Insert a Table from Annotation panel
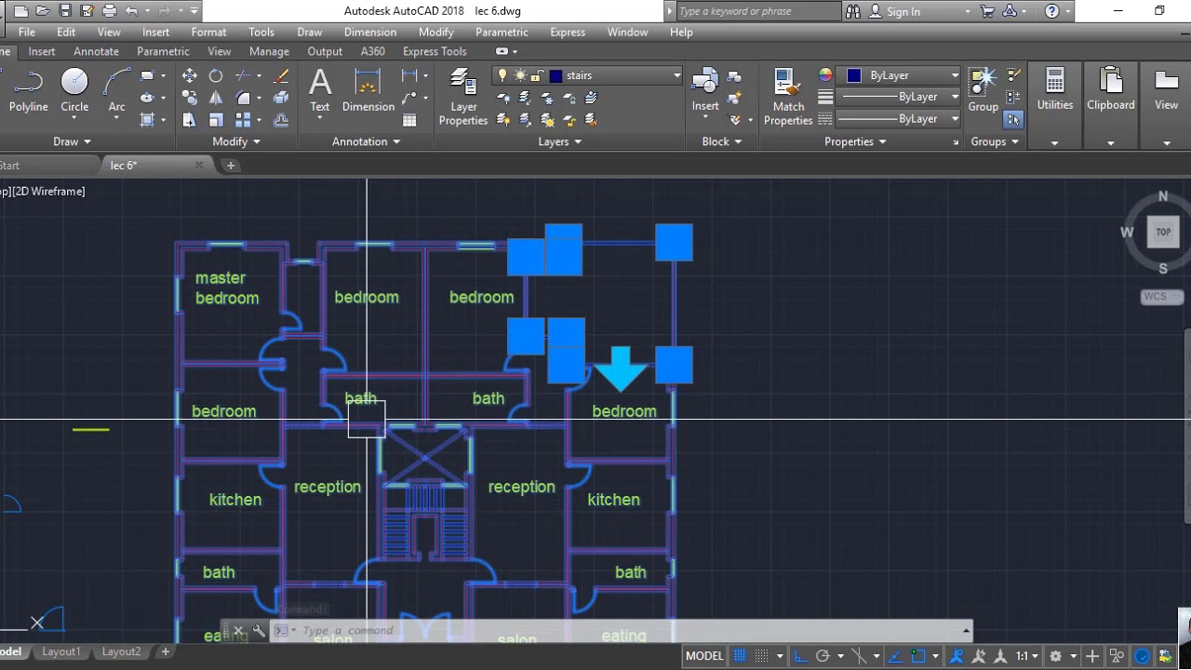The height and width of the screenshot is (670, 1191). pos(409,120)
